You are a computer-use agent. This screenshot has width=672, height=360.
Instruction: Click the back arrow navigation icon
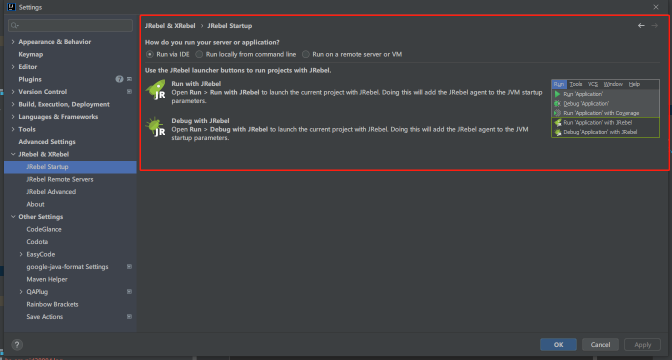tap(641, 25)
